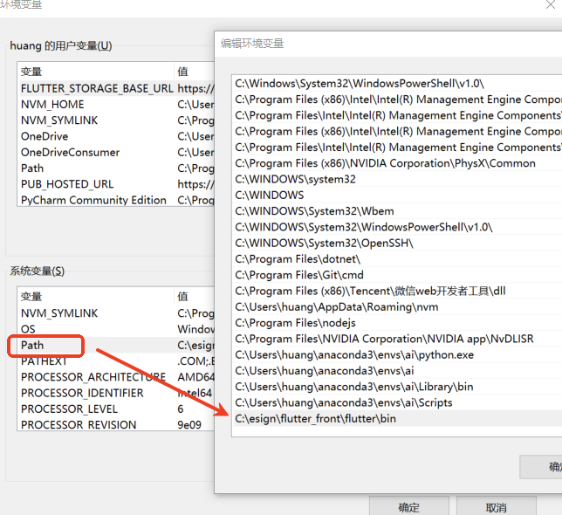Select C:\esign\flutter_front\flutter\bin entry

tap(397, 419)
